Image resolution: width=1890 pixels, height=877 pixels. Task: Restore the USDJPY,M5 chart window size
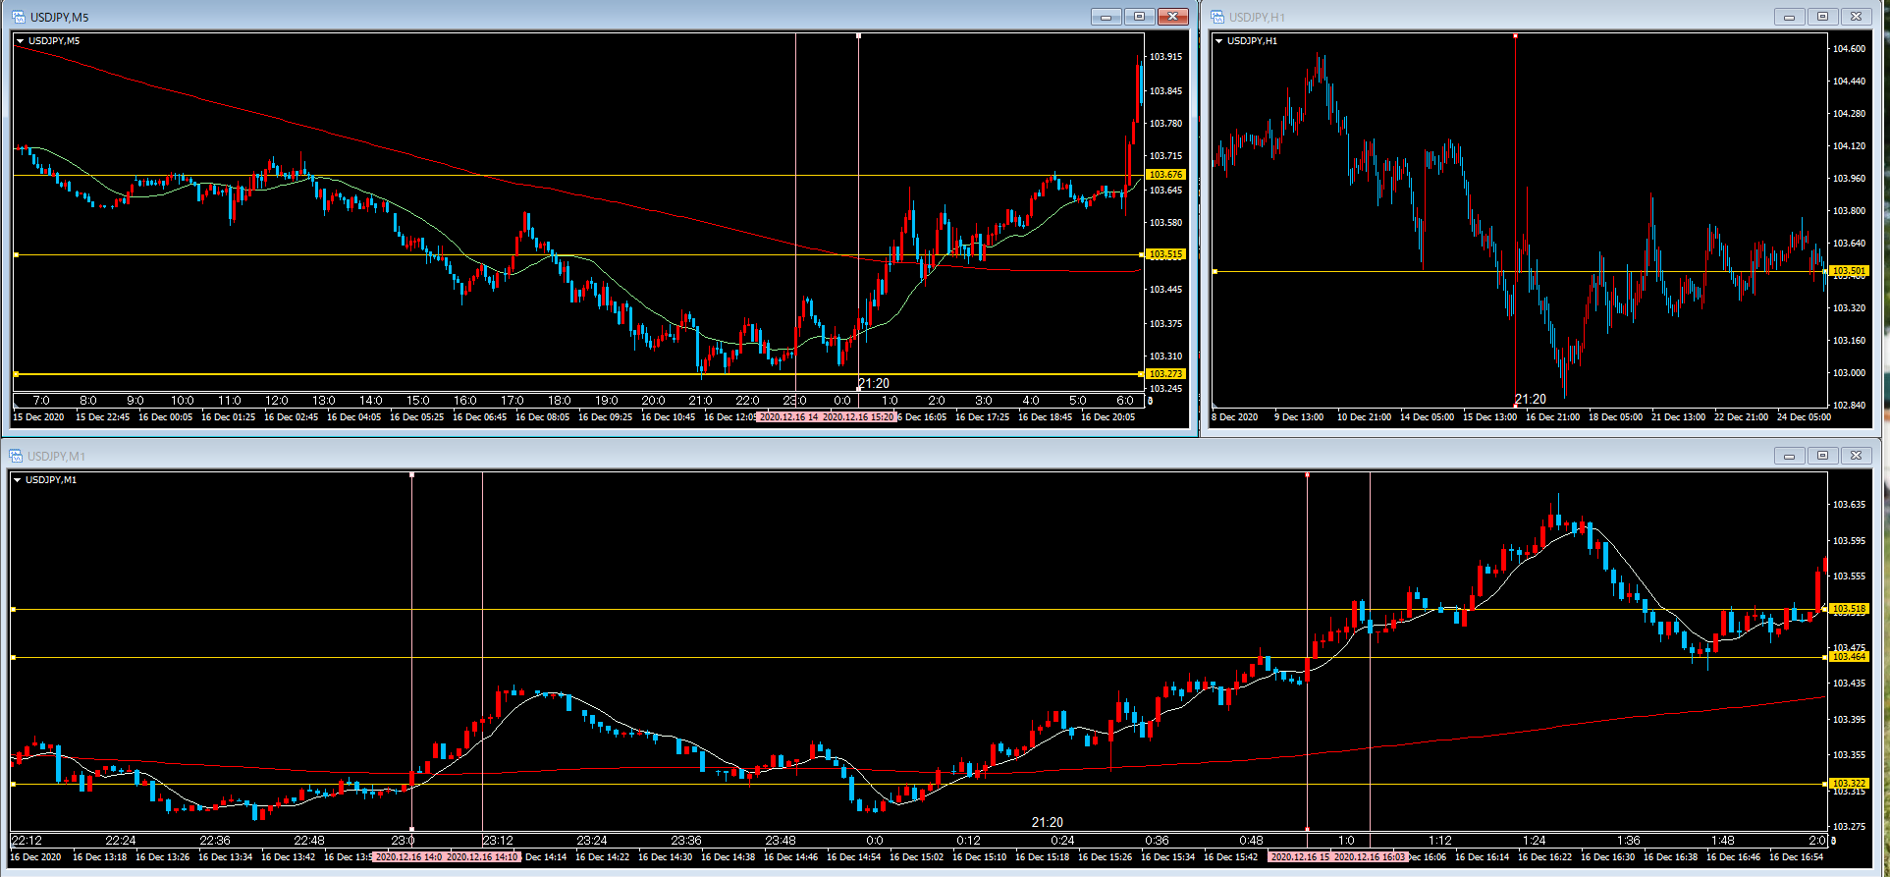[x=1139, y=17]
